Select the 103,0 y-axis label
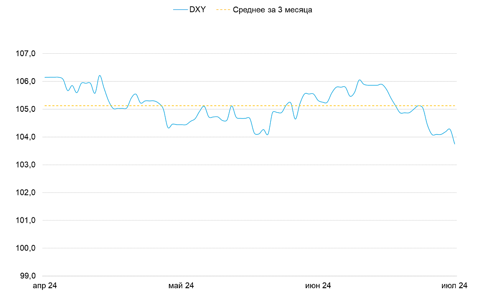 [x=26, y=165]
